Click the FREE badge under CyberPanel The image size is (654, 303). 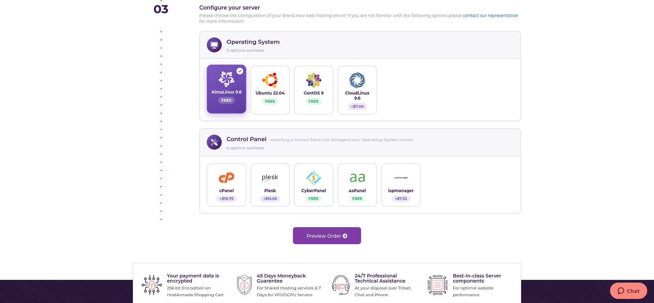tap(314, 199)
